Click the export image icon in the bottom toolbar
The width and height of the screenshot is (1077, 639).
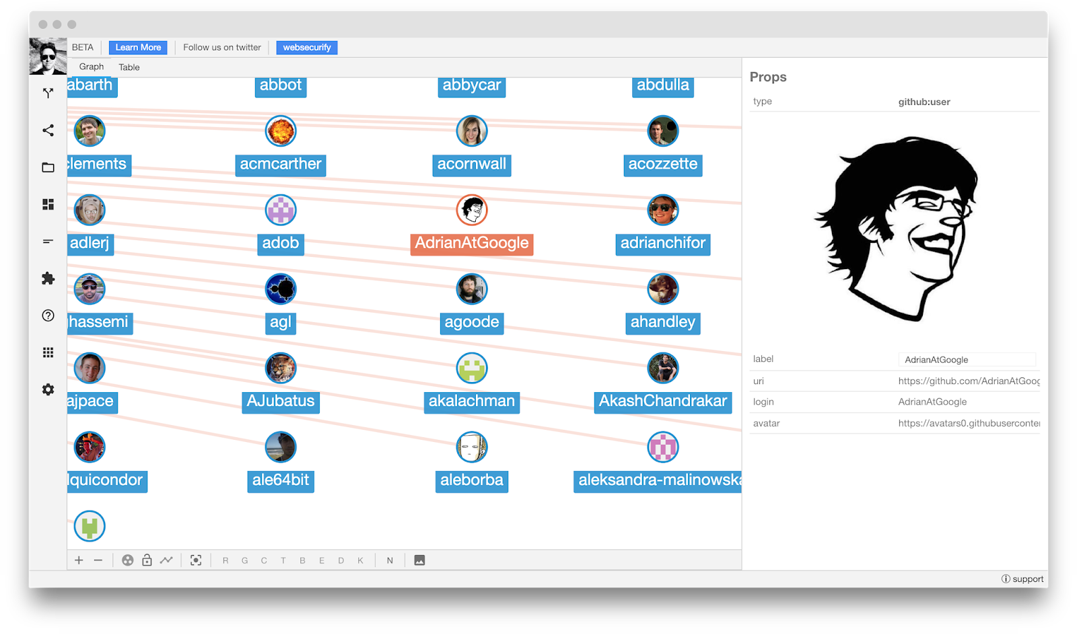click(419, 560)
